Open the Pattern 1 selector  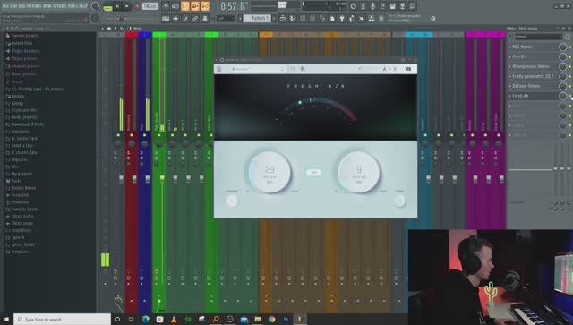tap(258, 18)
